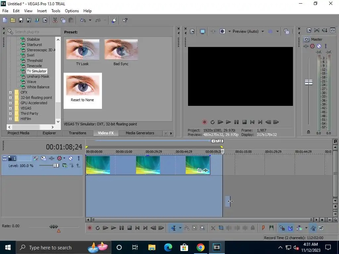
Task: Click the Cut scissors icon
Action: pyautogui.click(x=55, y=20)
